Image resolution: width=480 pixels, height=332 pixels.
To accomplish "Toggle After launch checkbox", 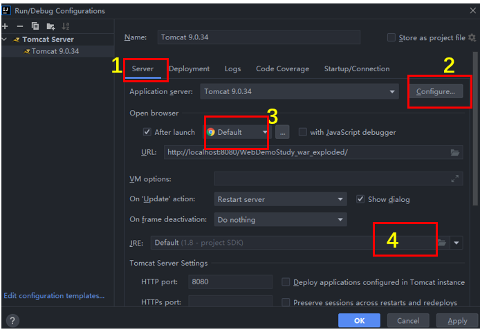I will (147, 132).
